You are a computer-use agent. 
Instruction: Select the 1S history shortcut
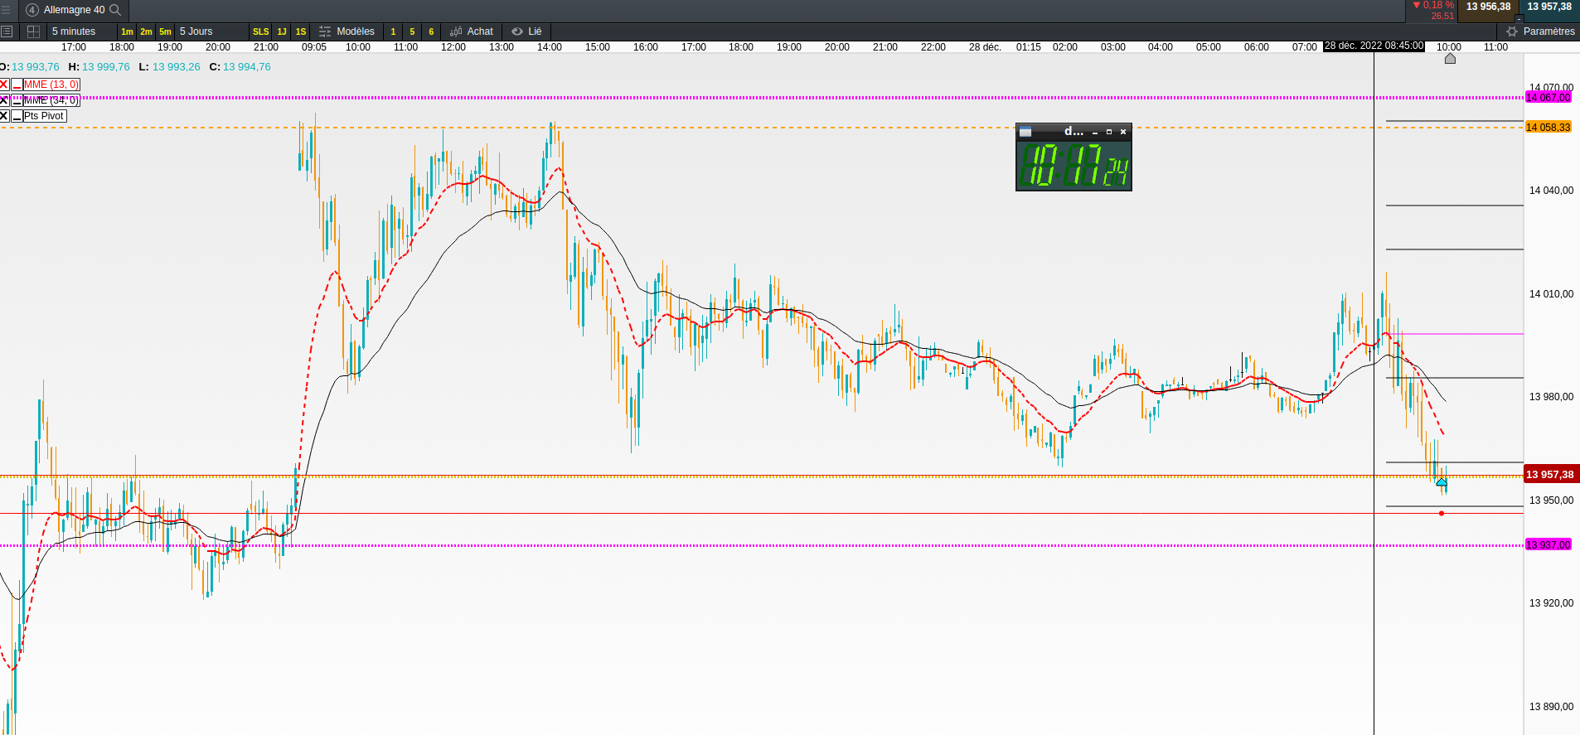point(301,31)
